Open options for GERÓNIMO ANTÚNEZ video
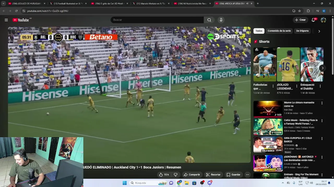 (x=322, y=157)
